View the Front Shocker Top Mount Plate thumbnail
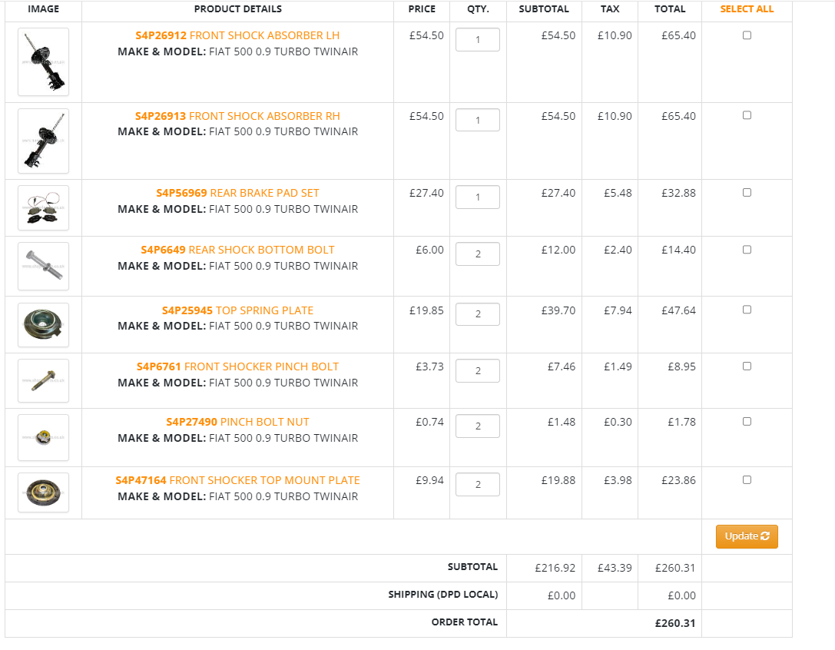835x650 pixels. coord(43,492)
